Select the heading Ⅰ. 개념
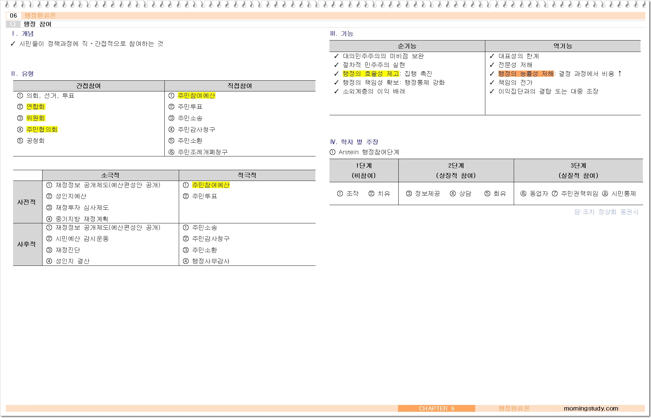Image resolution: width=651 pixels, height=418 pixels. (23, 34)
